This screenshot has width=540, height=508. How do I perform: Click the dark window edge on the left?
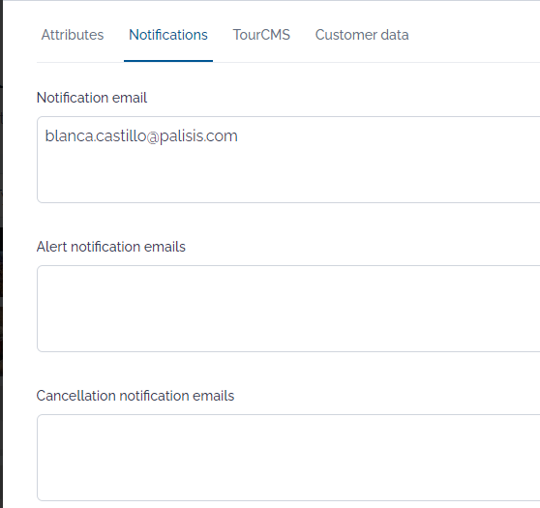click(x=1, y=254)
